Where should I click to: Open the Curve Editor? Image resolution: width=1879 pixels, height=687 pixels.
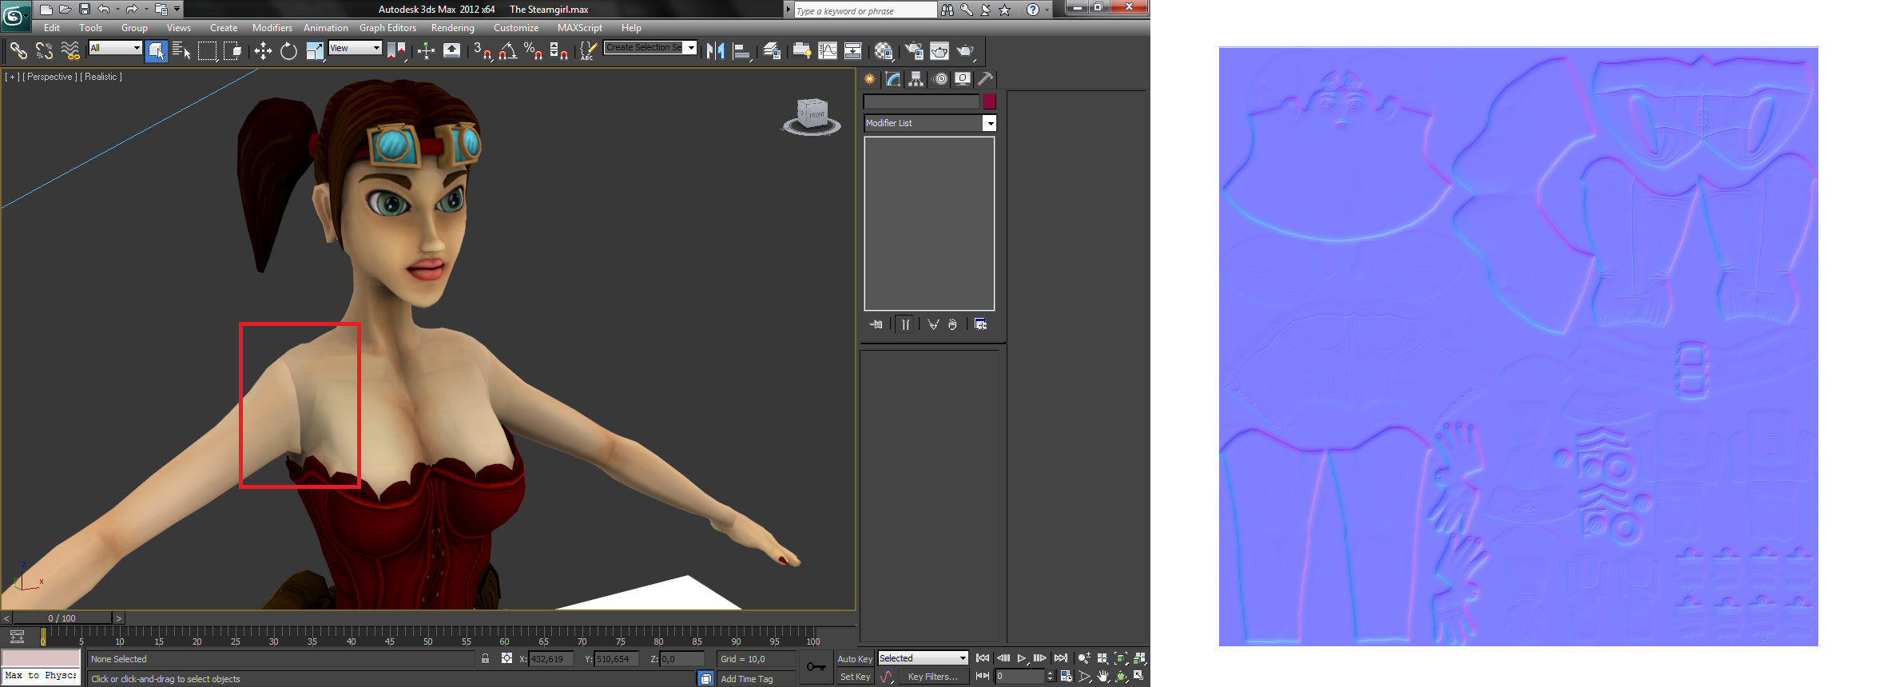click(x=828, y=51)
